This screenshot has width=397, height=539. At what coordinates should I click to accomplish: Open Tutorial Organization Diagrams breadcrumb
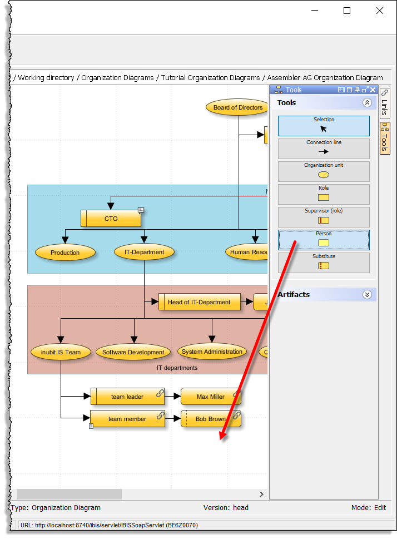pyautogui.click(x=210, y=78)
